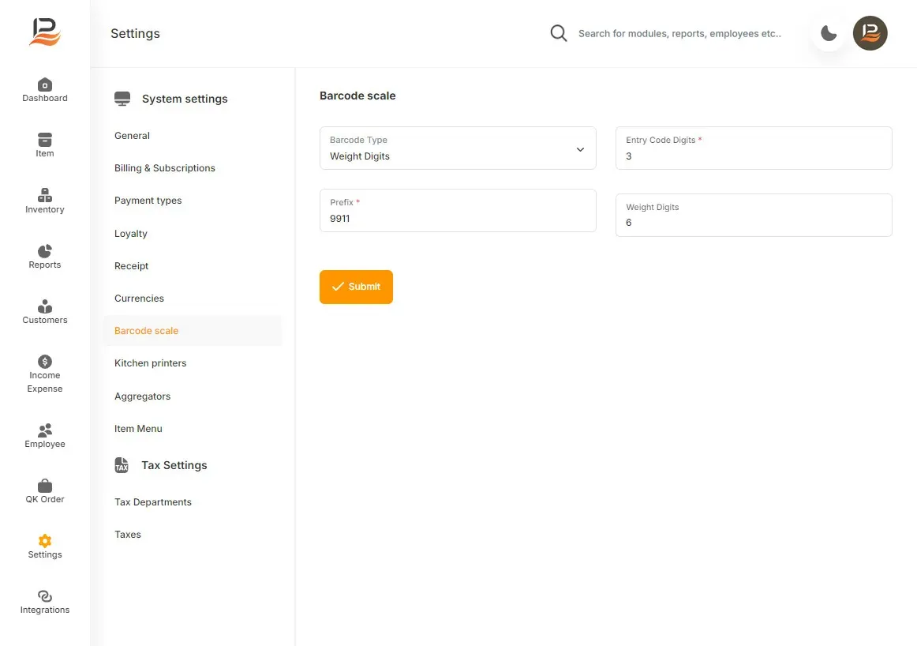Open Billing & Subscriptions settings
The height and width of the screenshot is (646, 917).
pos(165,168)
